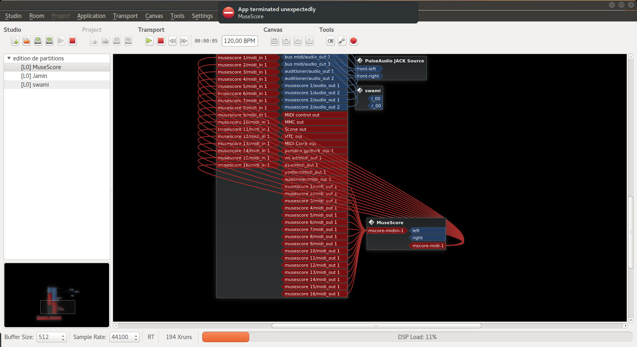Click the PulseAudio JACK Source group icon

pyautogui.click(x=360, y=60)
